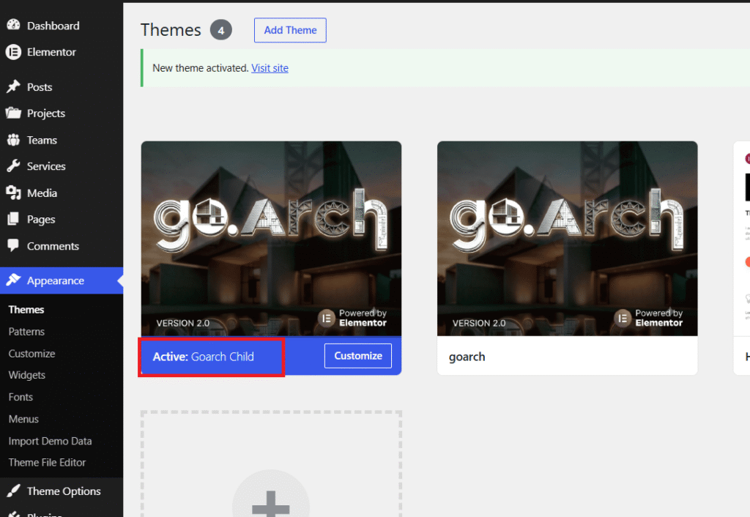Image resolution: width=750 pixels, height=517 pixels.
Task: Click the Appearance paintbrush icon
Action: 13,280
